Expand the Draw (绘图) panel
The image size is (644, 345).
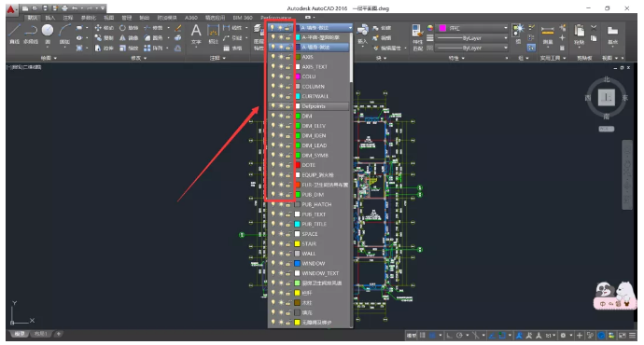(x=49, y=58)
